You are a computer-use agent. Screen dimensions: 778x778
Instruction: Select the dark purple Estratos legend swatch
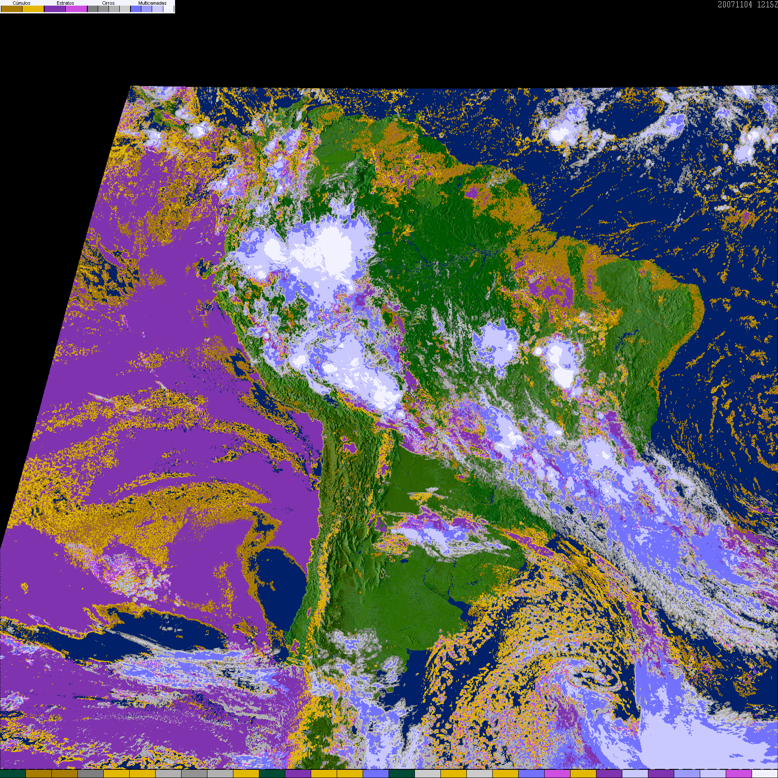55,9
